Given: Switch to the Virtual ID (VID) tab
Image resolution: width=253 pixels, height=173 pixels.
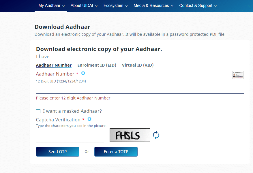Looking at the screenshot, I should pos(138,65).
